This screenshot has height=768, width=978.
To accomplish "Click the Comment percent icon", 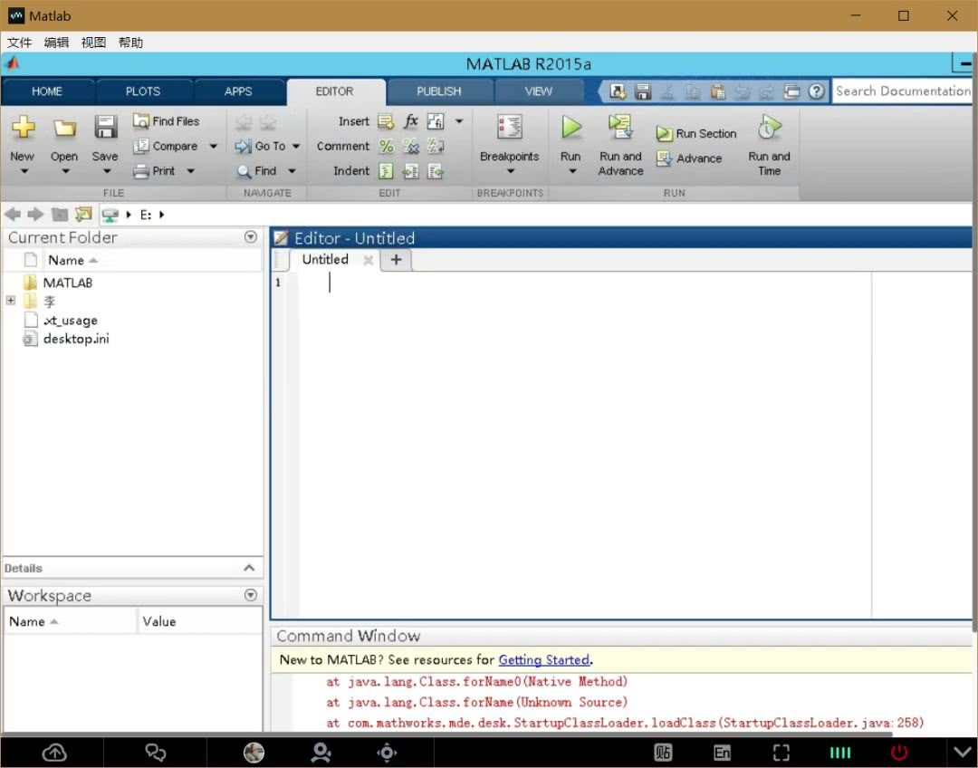I will coord(386,146).
